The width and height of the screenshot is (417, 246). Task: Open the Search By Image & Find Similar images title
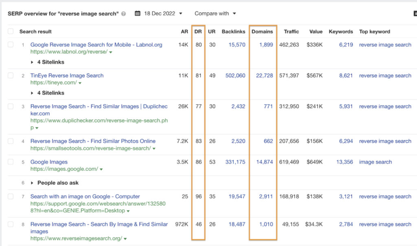click(99, 228)
